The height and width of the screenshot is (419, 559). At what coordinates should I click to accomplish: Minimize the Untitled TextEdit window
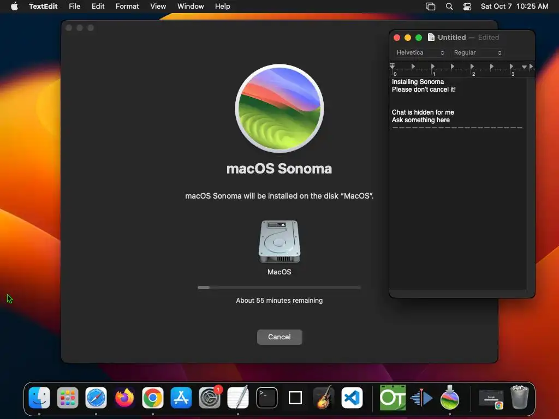click(x=408, y=38)
